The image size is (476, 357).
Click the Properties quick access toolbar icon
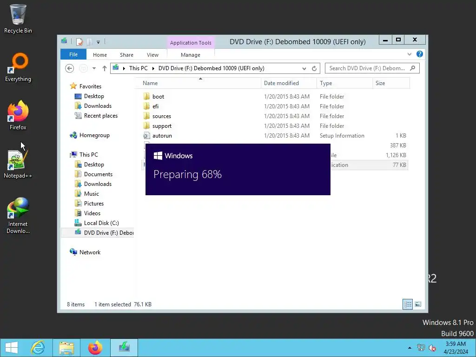point(79,41)
